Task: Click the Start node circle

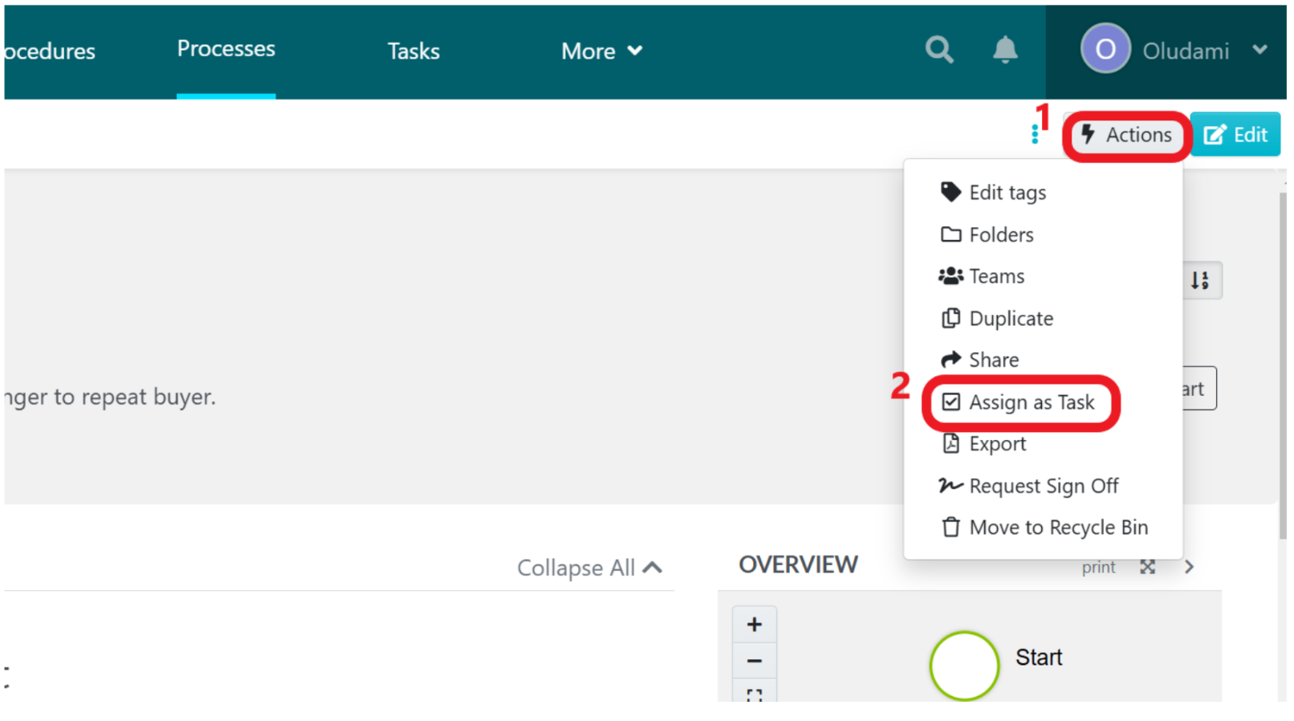Action: [x=963, y=666]
